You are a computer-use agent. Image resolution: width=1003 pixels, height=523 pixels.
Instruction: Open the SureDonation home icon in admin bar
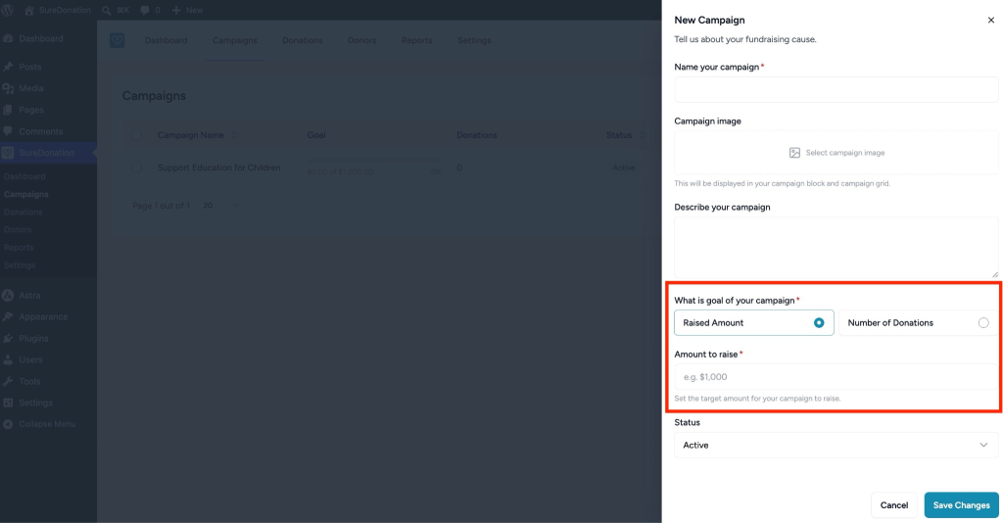(x=28, y=10)
